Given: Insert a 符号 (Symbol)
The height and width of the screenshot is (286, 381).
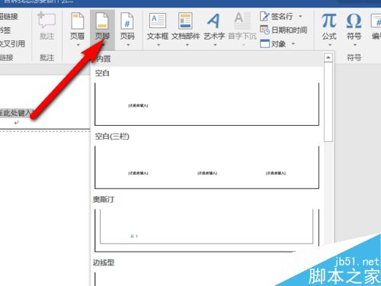Looking at the screenshot, I should click(354, 29).
